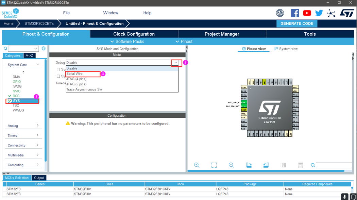The image size is (357, 200).
Task: Rotate the chip counterclockwise icon
Action: (x=266, y=165)
